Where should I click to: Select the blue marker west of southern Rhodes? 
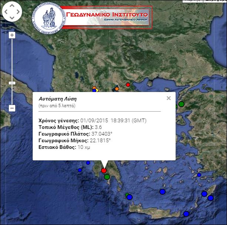pyautogui.click(x=204, y=194)
